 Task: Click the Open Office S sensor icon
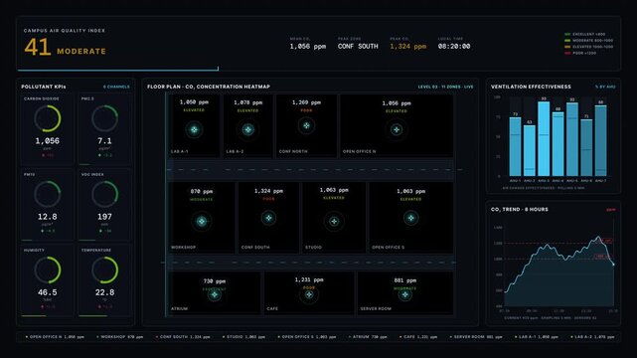pyautogui.click(x=410, y=218)
